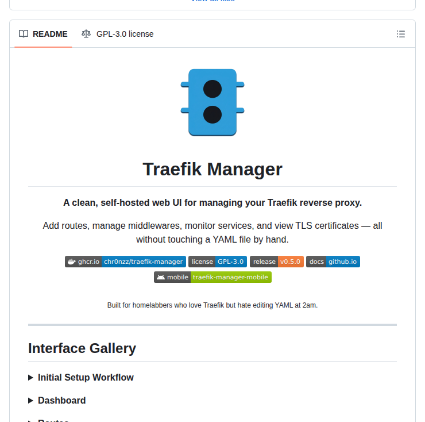Open the release v0.5.0 badge
This screenshot has height=422, width=425.
point(277,262)
